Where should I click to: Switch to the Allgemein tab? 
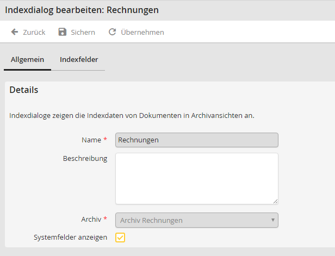click(x=27, y=59)
